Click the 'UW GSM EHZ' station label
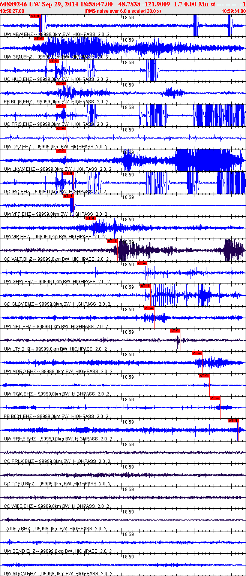Viewport: 246px width, 576px height. tap(18, 57)
